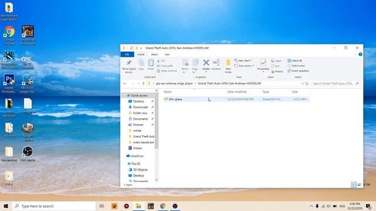The height and width of the screenshot is (211, 376).
Task: Click the Edit command in the ribbon
Action: 276,66
